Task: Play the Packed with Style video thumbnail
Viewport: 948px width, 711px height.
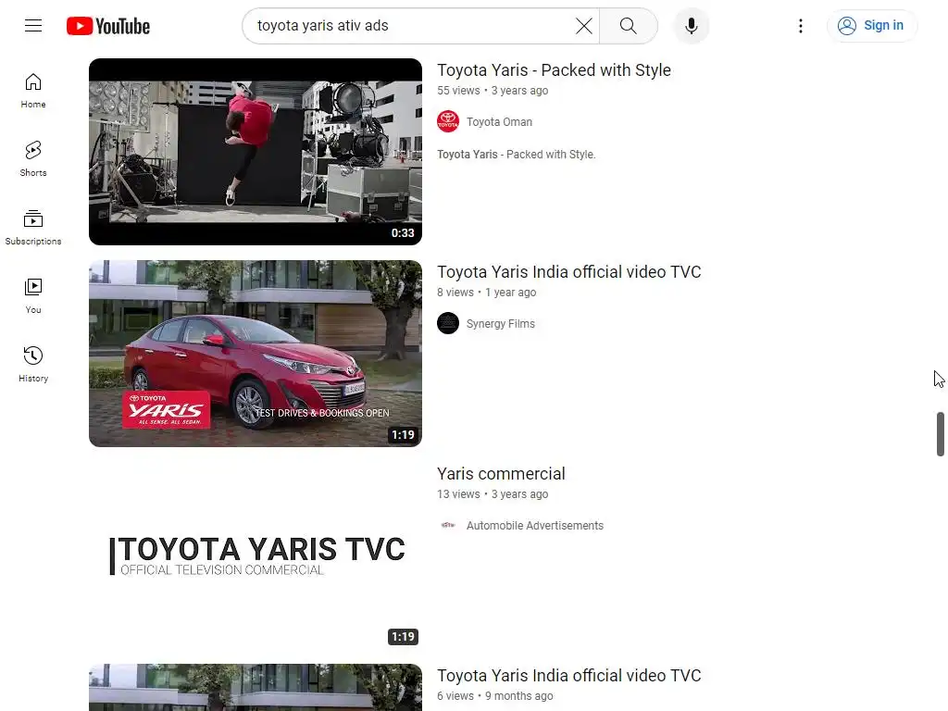Action: (x=256, y=152)
